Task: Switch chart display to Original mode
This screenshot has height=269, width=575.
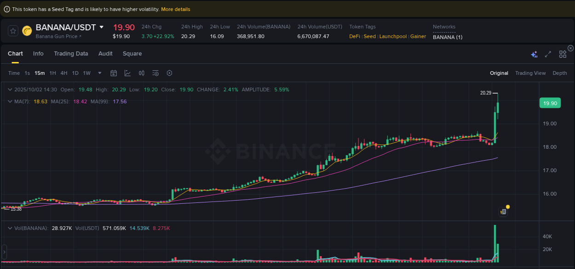Action: (499, 73)
